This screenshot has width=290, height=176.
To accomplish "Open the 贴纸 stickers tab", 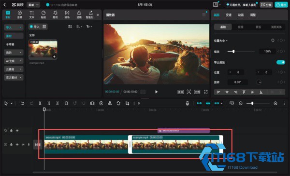I will point(43,14).
